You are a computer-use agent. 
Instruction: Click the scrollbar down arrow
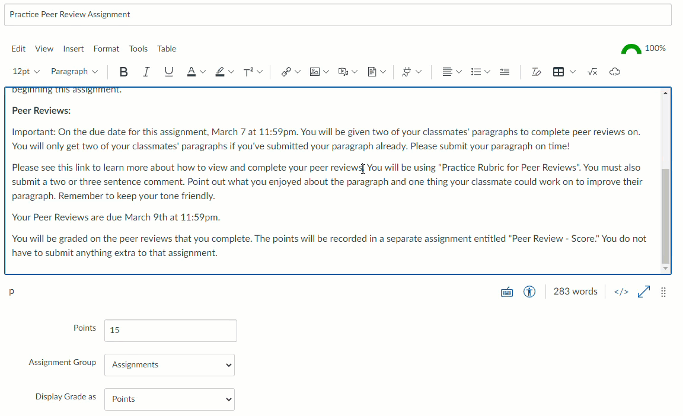(665, 269)
